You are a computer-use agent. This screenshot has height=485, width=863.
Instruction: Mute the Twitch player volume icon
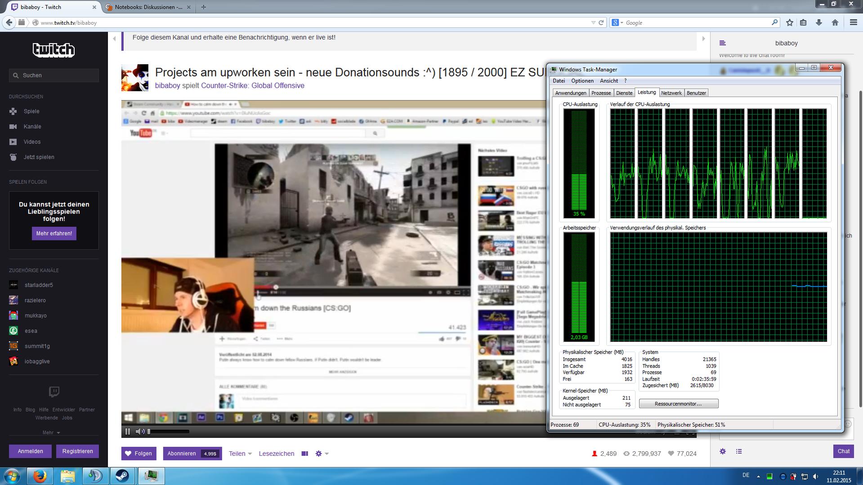click(140, 432)
